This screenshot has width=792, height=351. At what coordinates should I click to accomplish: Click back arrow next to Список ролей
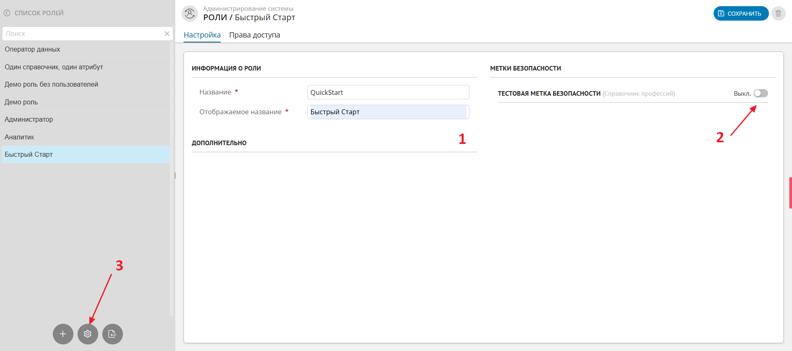(x=7, y=13)
